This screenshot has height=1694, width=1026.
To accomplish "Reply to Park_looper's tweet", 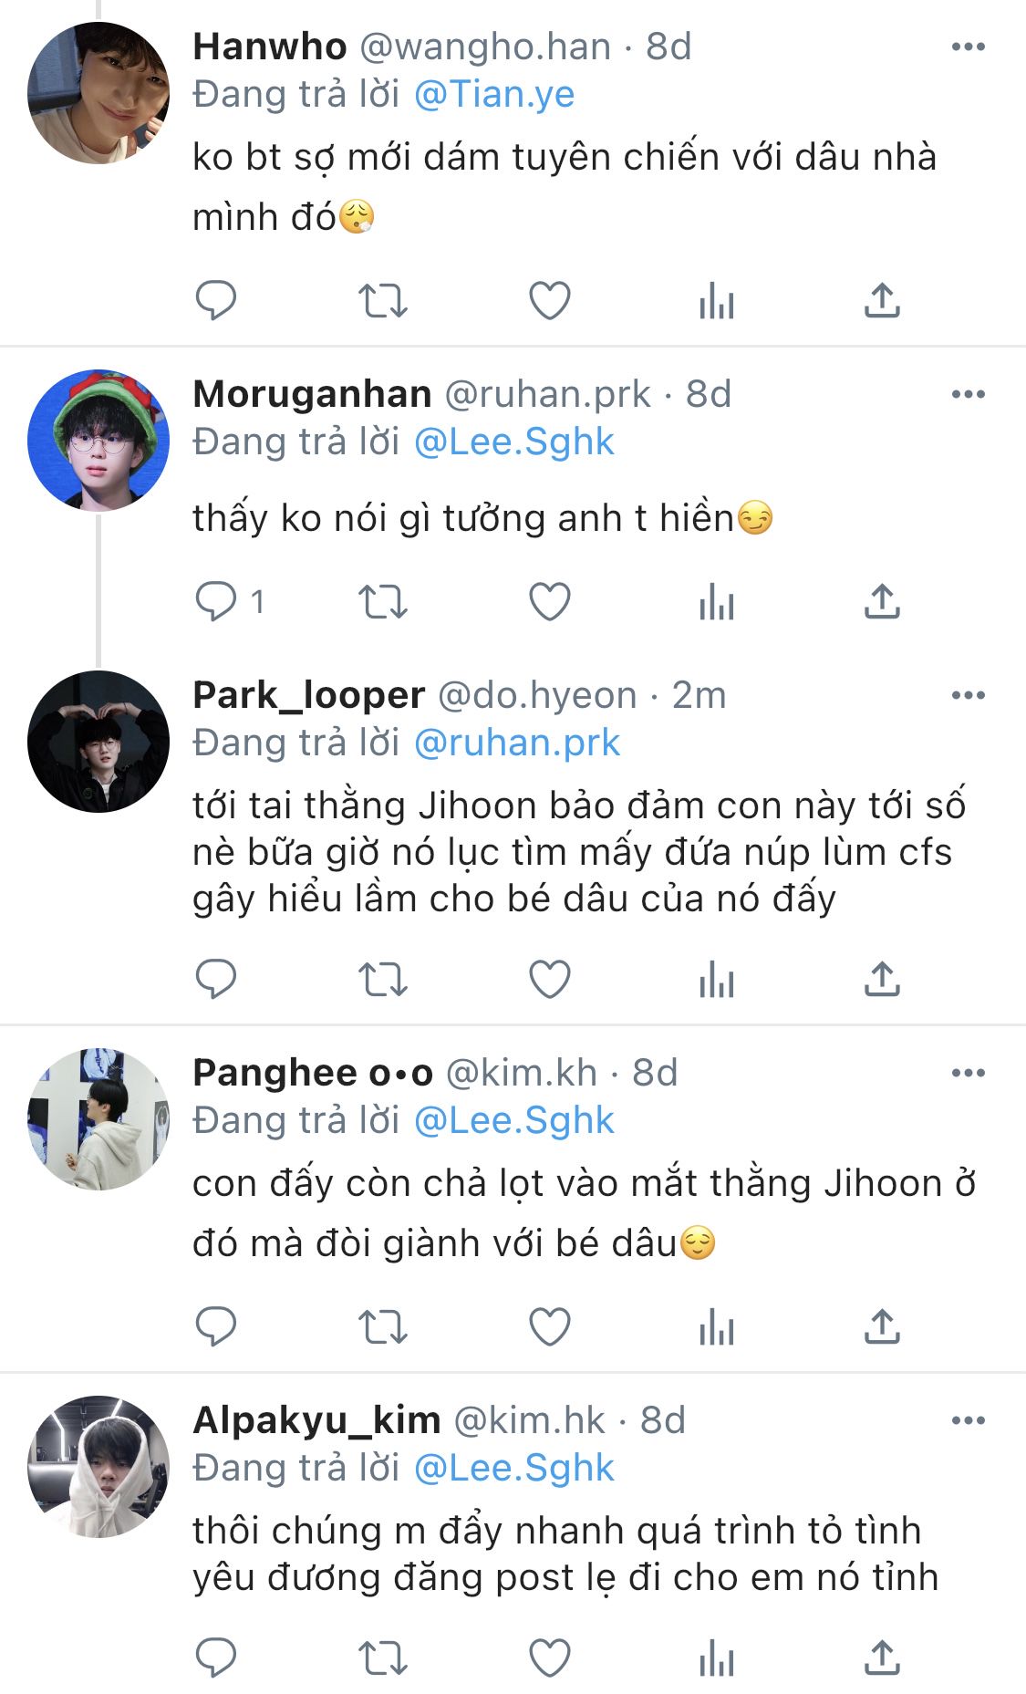I will coord(216,979).
